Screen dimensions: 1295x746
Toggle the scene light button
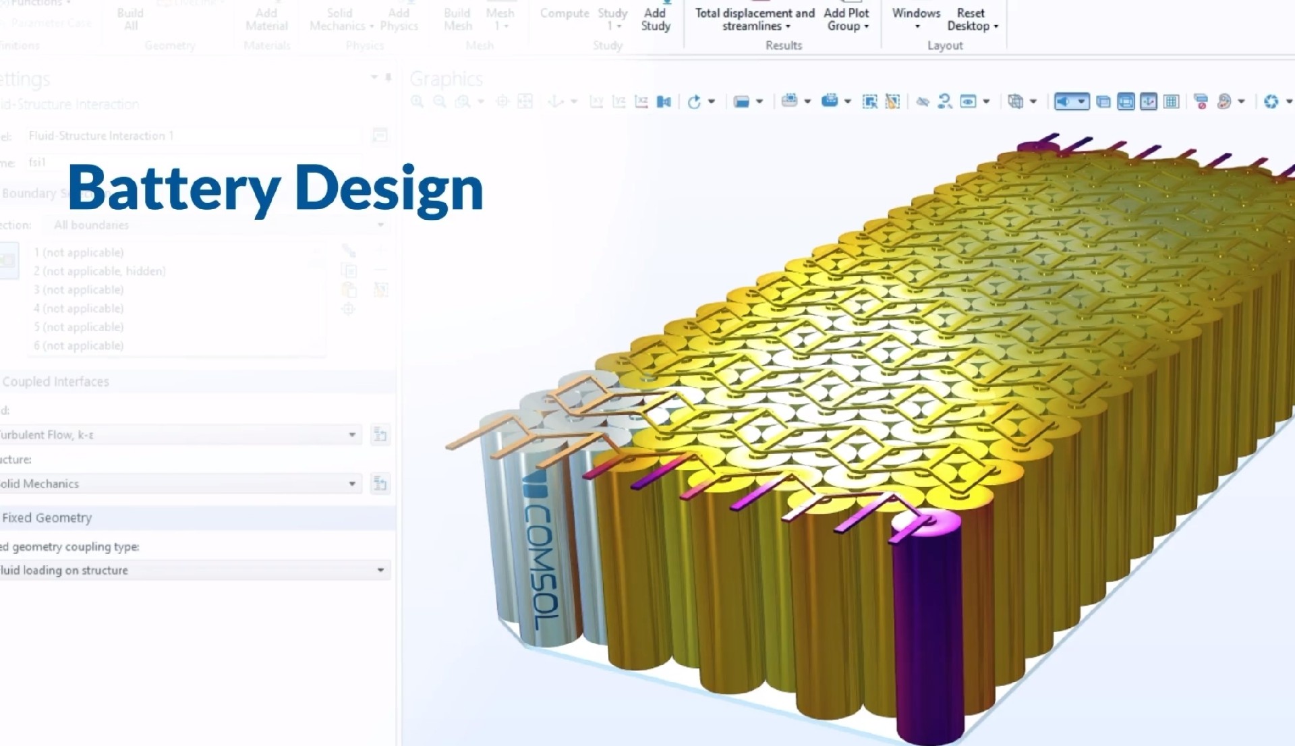point(1063,102)
